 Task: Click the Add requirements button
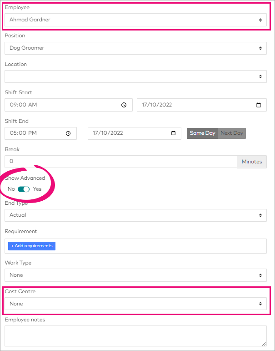pyautogui.click(x=32, y=246)
